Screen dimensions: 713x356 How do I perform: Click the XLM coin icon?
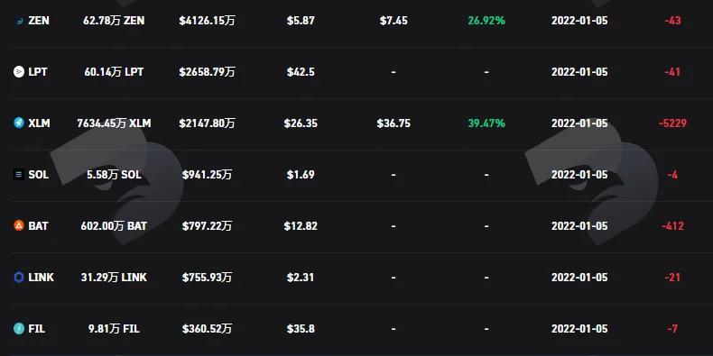[x=19, y=123]
